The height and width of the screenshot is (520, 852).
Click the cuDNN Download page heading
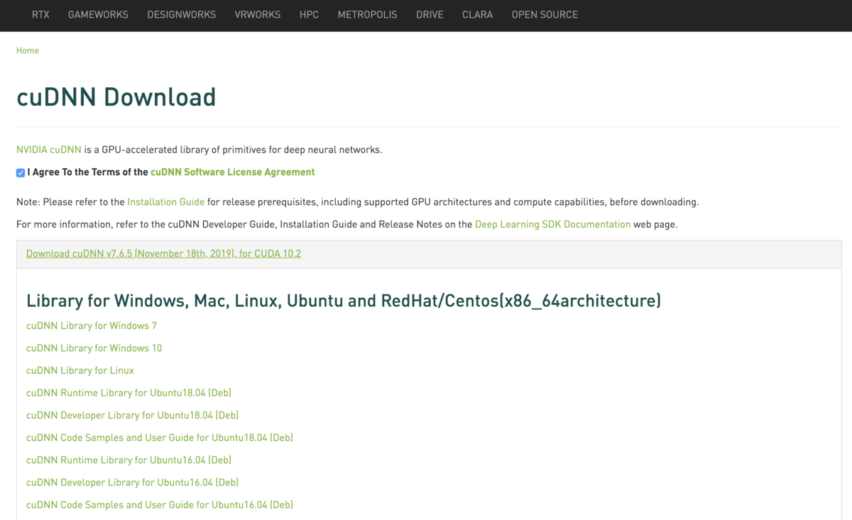(116, 96)
